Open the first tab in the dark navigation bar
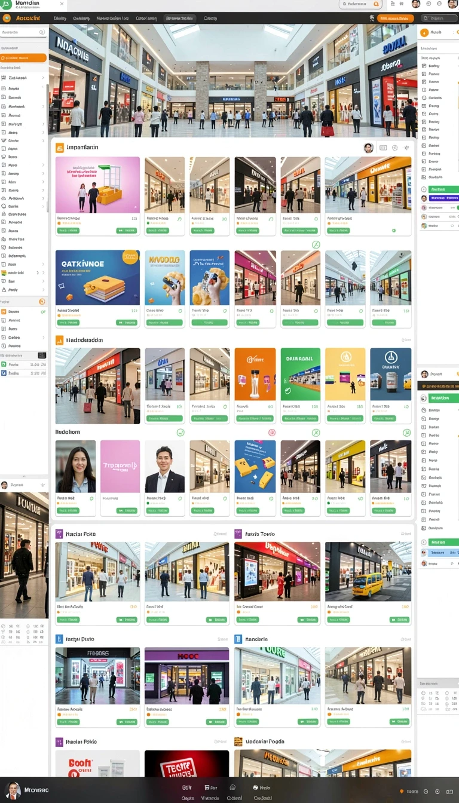459x803 pixels. (x=60, y=19)
